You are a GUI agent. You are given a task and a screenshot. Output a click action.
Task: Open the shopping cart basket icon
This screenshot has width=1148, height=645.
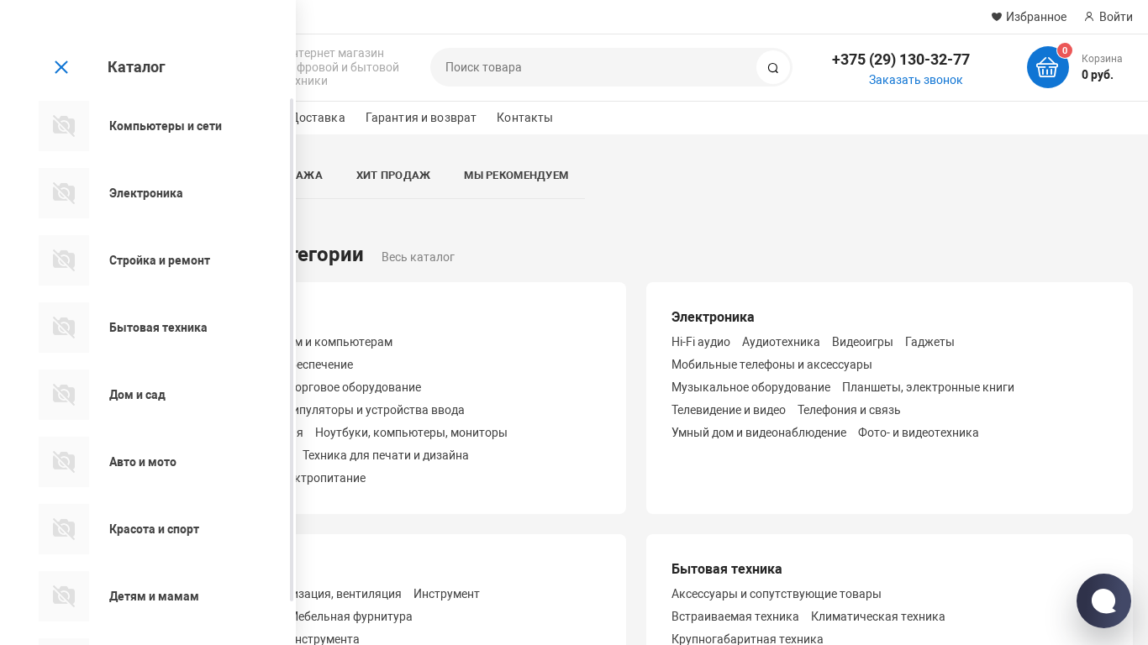1048,67
